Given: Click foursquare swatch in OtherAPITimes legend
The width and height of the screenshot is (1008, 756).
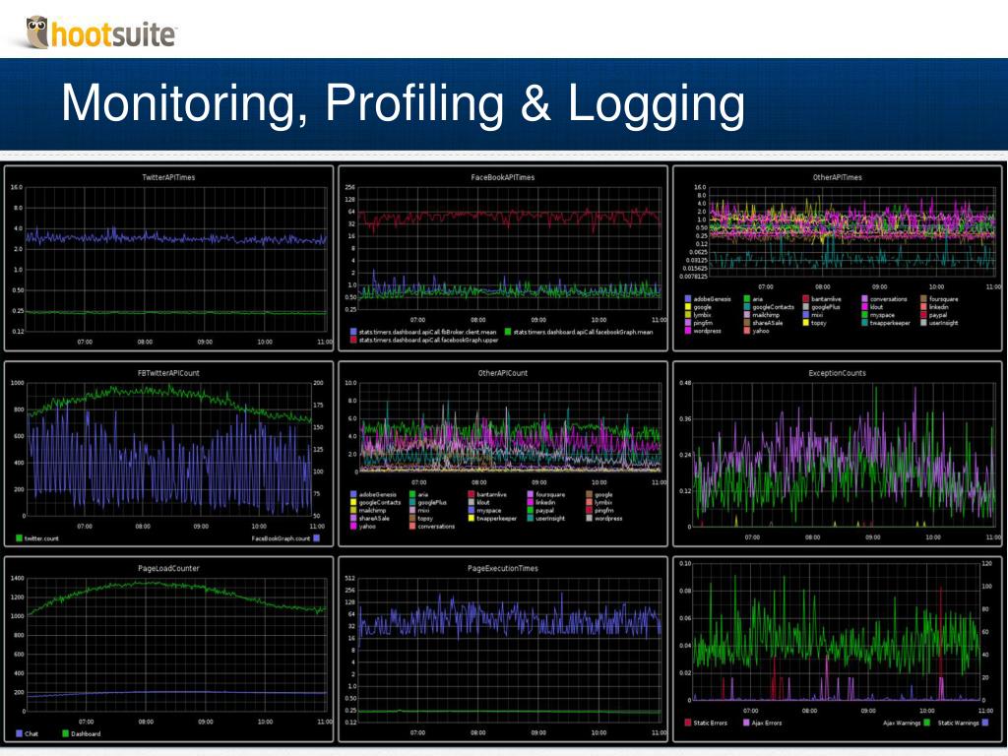Looking at the screenshot, I should tap(923, 299).
